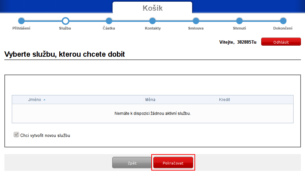Image resolution: width=305 pixels, height=184 pixels.
Task: Select the Shrnutí step circle
Action: click(239, 21)
